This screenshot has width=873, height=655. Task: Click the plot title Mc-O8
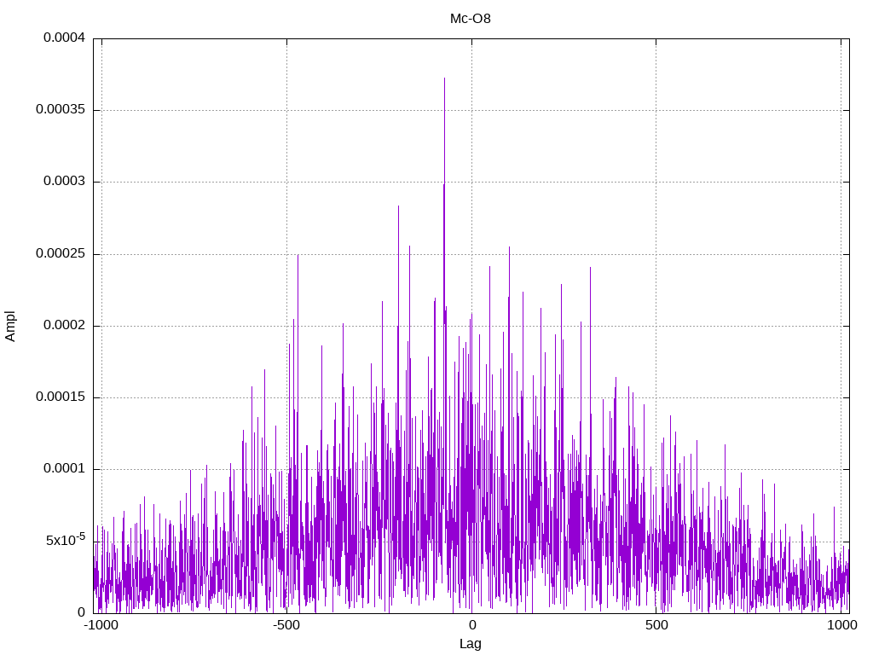click(471, 19)
